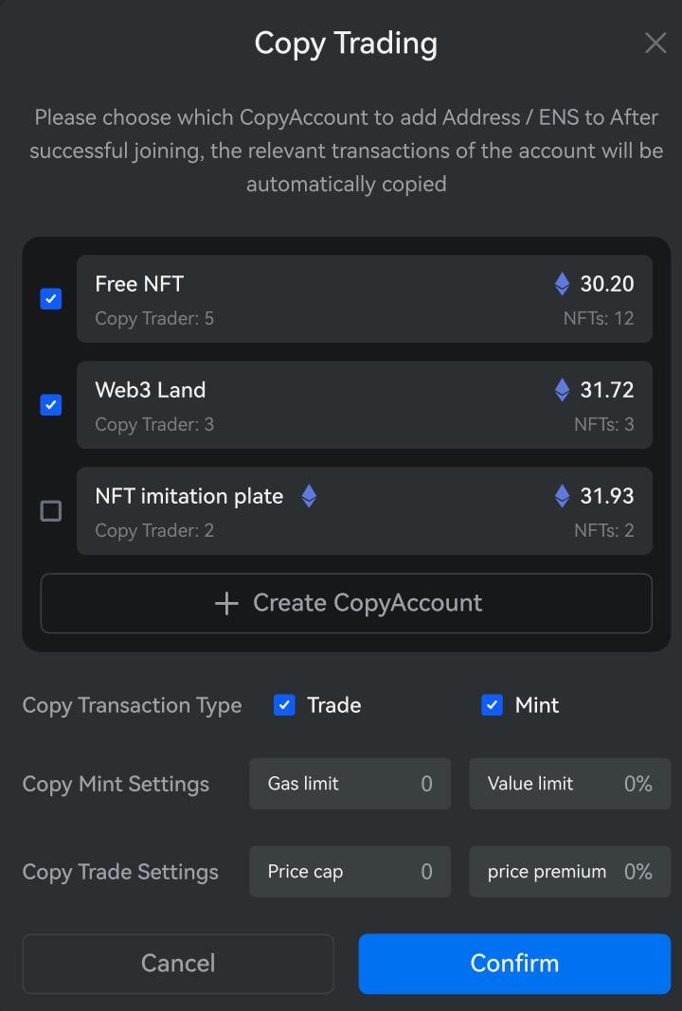Close the Copy Trading dialog
Image resolution: width=682 pixels, height=1011 pixels.
click(655, 44)
